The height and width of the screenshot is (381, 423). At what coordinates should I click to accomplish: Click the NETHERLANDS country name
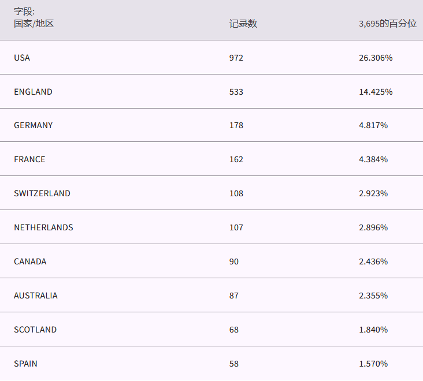click(x=43, y=227)
